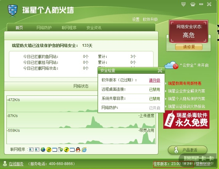Click the 已开启 status of 网络防护
This screenshot has width=219, height=169.
[x=154, y=108]
